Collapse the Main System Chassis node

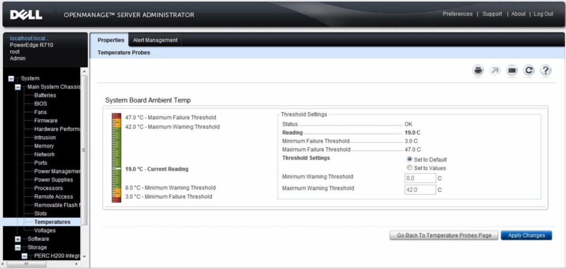[18, 87]
